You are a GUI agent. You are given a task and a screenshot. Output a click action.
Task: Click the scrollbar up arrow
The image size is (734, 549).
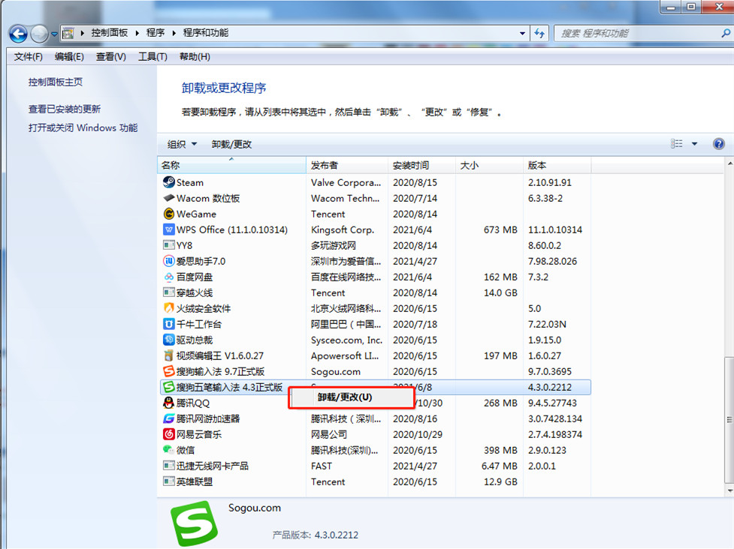pyautogui.click(x=729, y=164)
